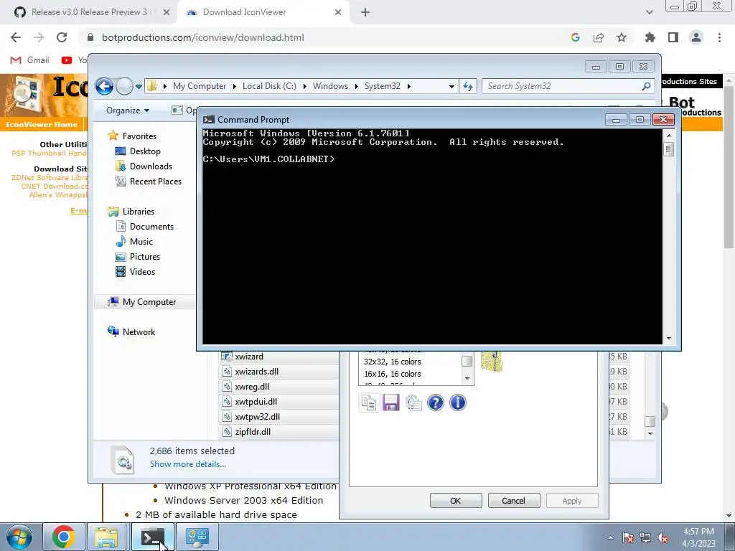This screenshot has height=551, width=735.
Task: Click Chrome back button
Action: (x=16, y=37)
